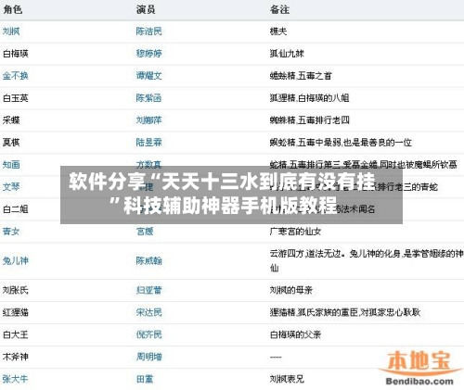Image resolution: width=464 pixels, height=390 pixels.
Task: Click the note 狐狸精,白梅瑛的八姐
Action: point(309,98)
